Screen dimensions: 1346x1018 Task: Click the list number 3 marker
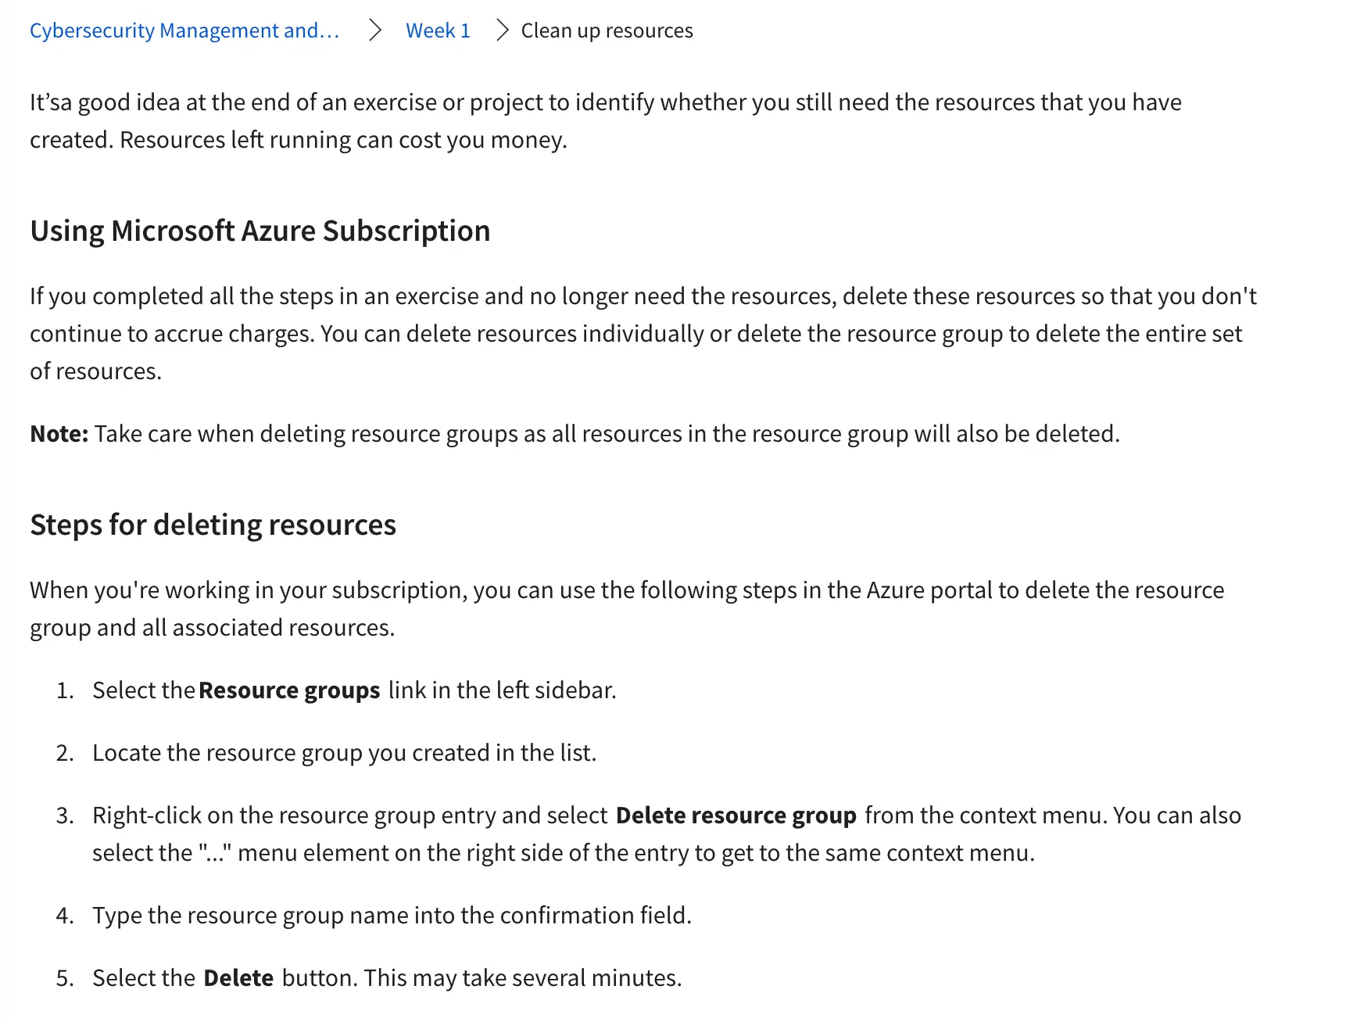pyautogui.click(x=65, y=815)
